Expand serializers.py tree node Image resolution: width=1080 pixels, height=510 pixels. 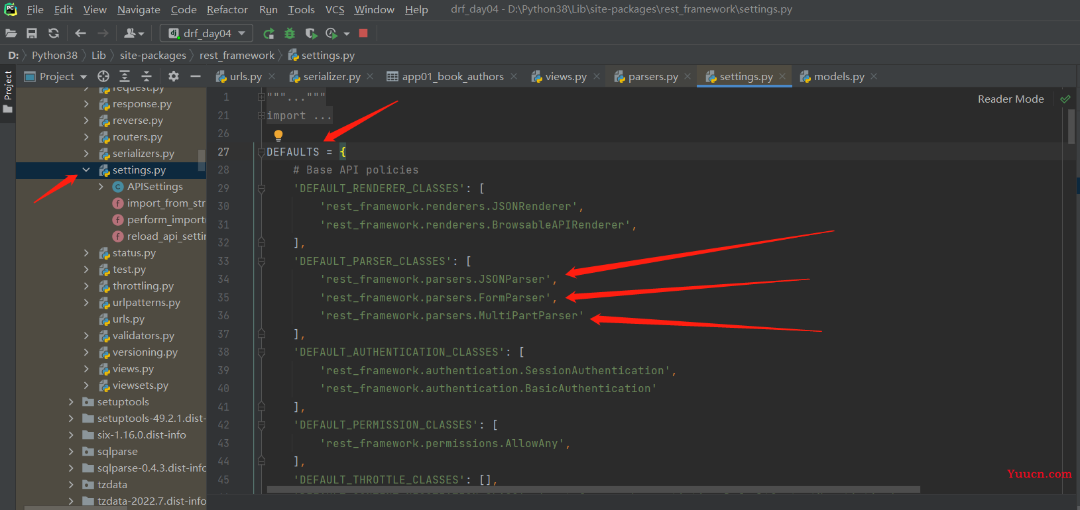86,154
